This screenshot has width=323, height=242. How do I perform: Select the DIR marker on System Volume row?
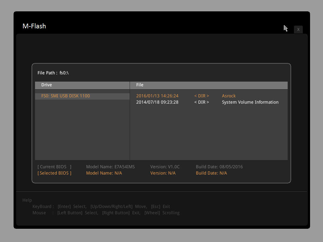pyautogui.click(x=202, y=102)
